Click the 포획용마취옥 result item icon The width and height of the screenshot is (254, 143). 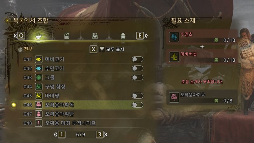(x=174, y=98)
